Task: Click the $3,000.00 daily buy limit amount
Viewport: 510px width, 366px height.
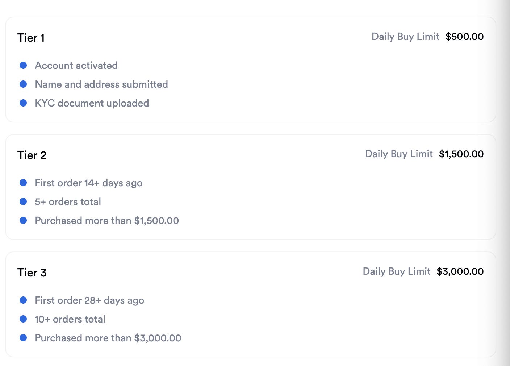Action: (460, 271)
